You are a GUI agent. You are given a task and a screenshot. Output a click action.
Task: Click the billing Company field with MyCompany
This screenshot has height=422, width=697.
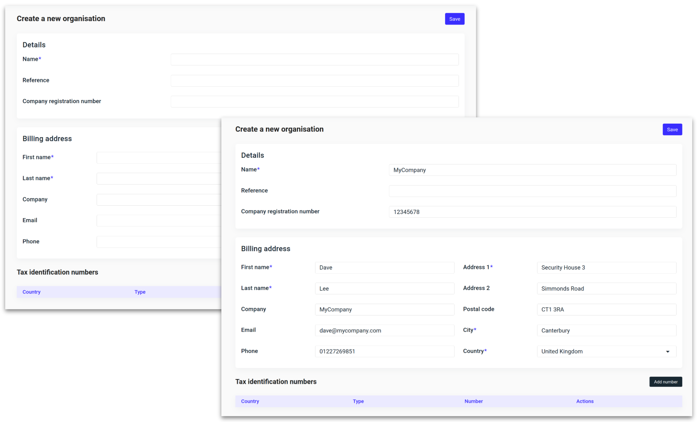tap(385, 309)
